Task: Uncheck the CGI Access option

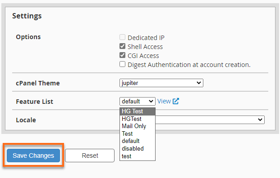Action: [x=122, y=55]
